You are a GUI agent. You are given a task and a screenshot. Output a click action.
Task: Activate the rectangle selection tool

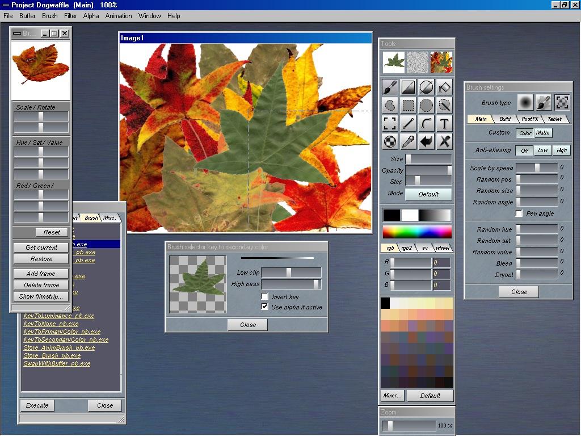pos(408,105)
